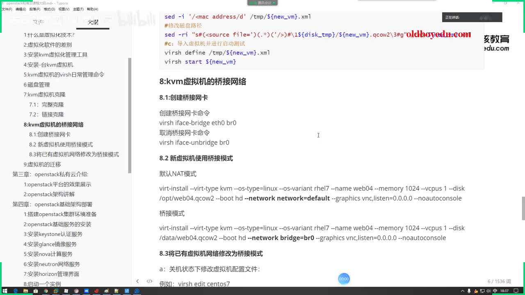Jump to outline item 1:openstack平台的效果展示

[57, 184]
